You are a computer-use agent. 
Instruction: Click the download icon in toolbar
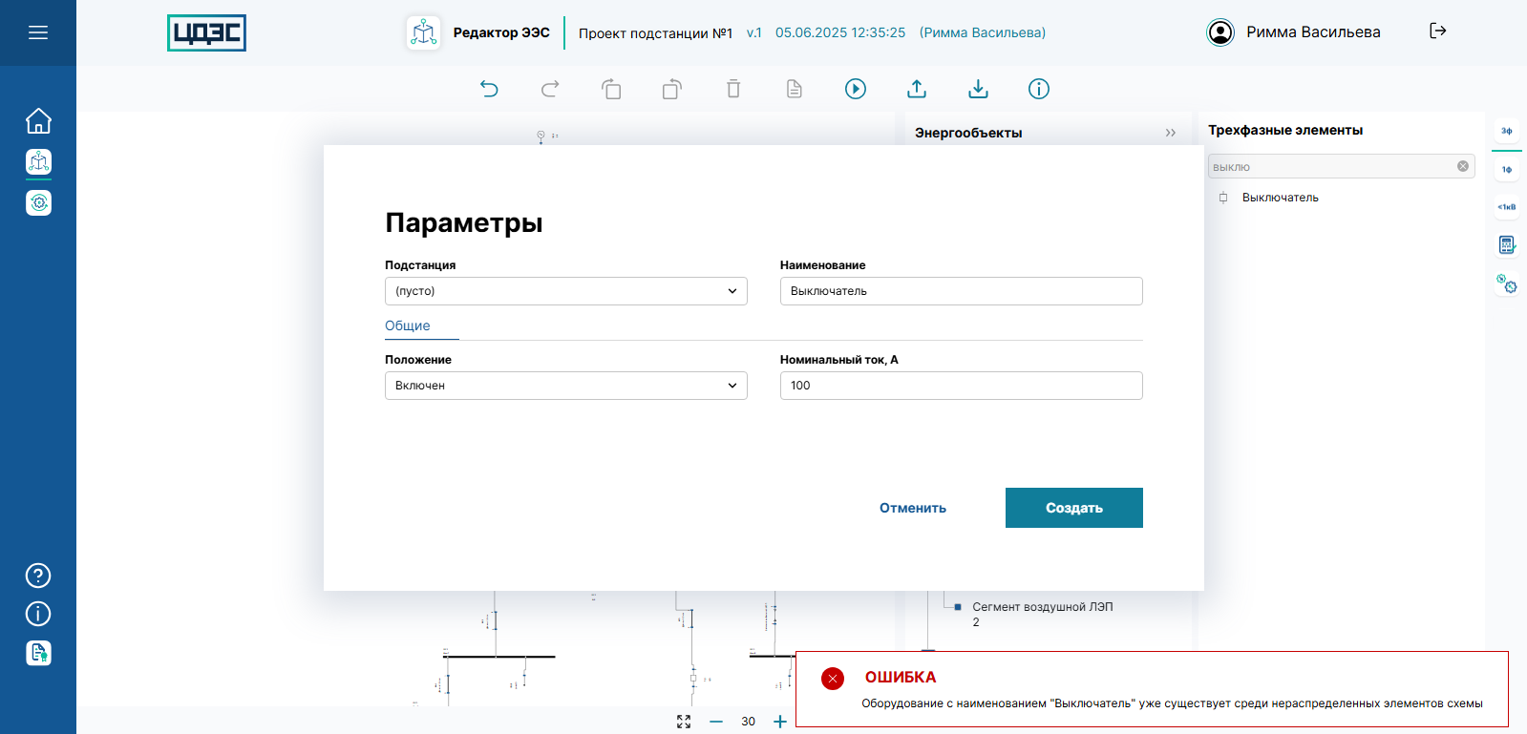(x=978, y=89)
